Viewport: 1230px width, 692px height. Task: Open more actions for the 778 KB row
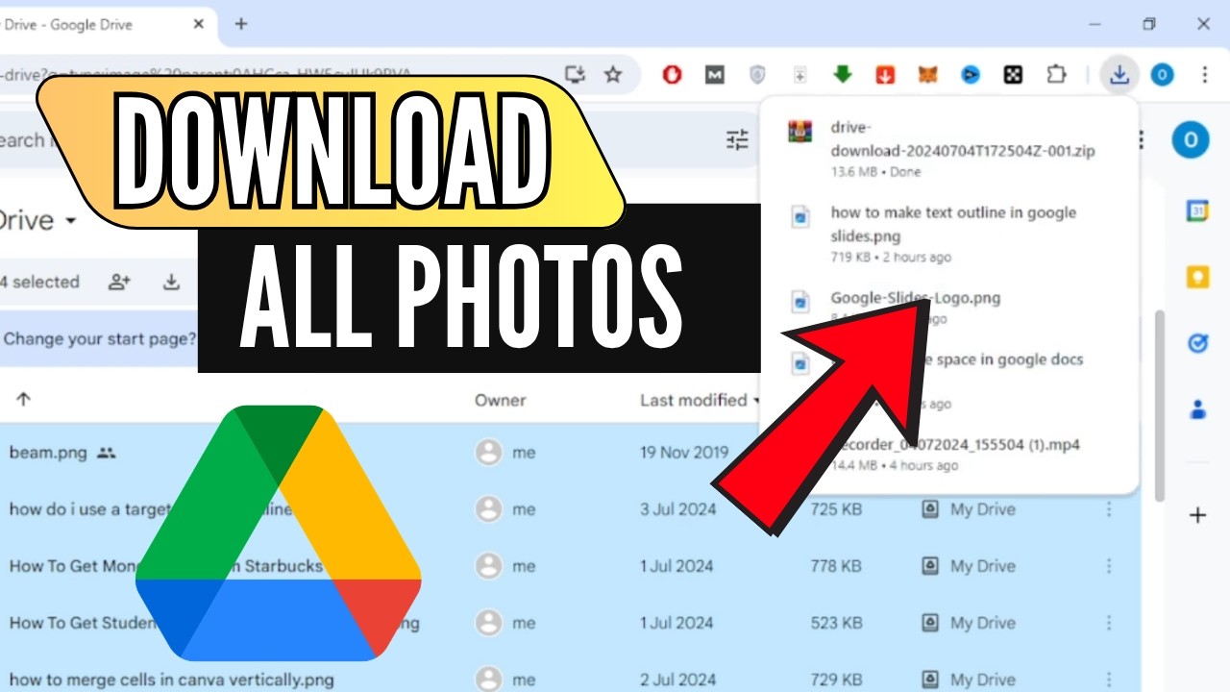click(1108, 566)
